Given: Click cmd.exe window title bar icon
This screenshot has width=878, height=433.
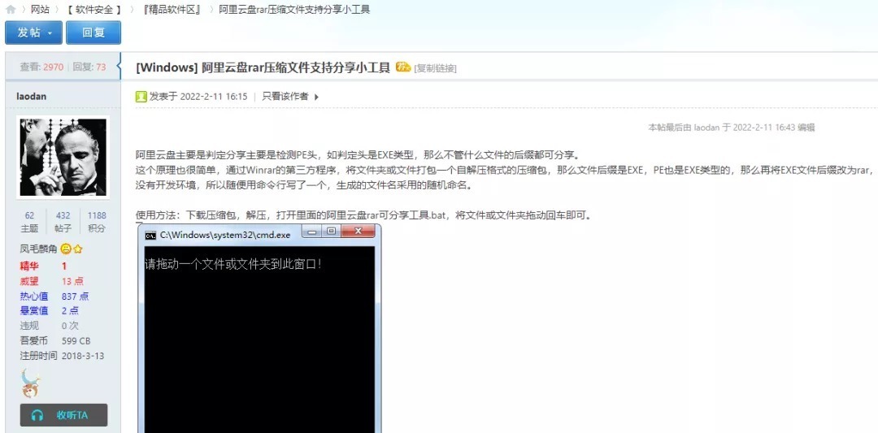Looking at the screenshot, I should pyautogui.click(x=150, y=236).
